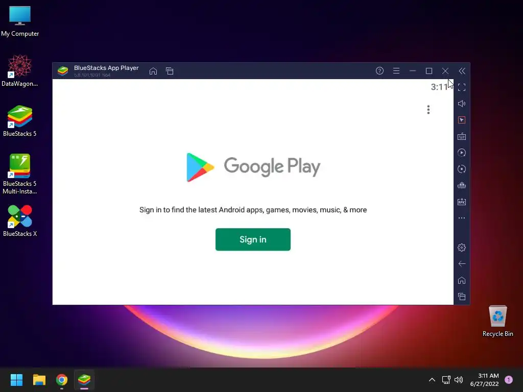Image resolution: width=523 pixels, height=392 pixels.
Task: Click the BlueStacks App Player title text
Action: pos(106,68)
